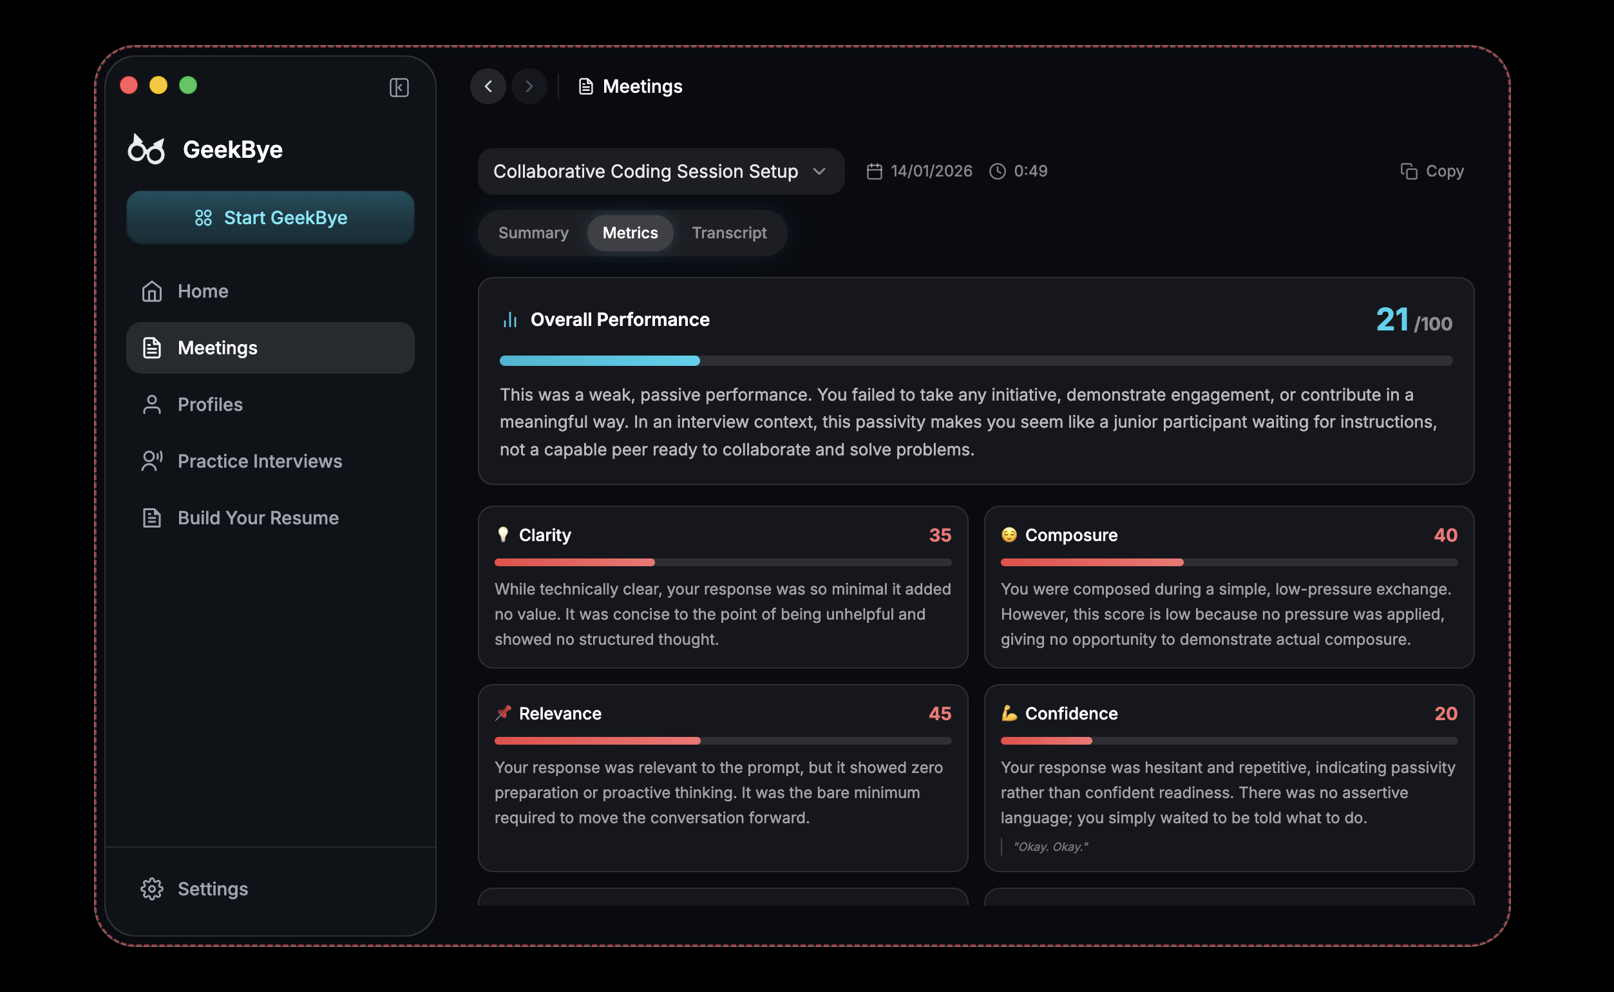The image size is (1614, 992).
Task: Click the GeekBye glasses logo
Action: (x=146, y=149)
